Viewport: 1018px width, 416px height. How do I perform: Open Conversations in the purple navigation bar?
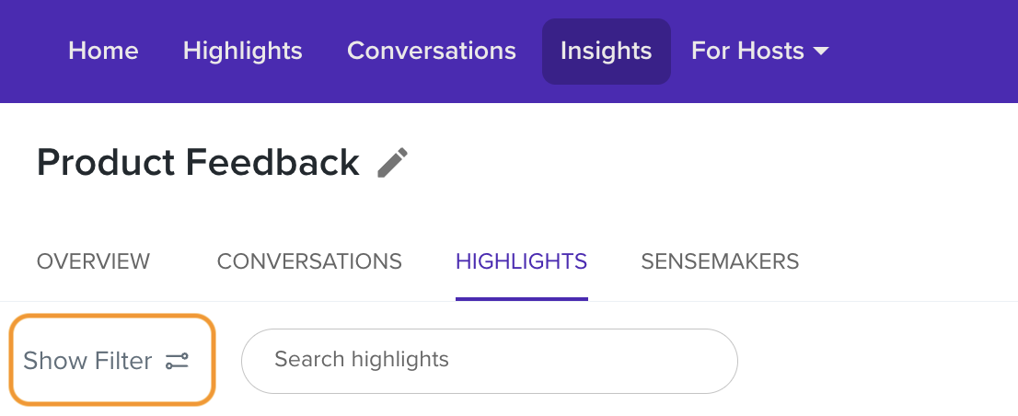tap(431, 52)
